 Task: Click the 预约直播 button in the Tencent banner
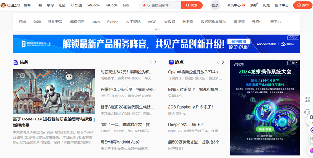(x=238, y=41)
